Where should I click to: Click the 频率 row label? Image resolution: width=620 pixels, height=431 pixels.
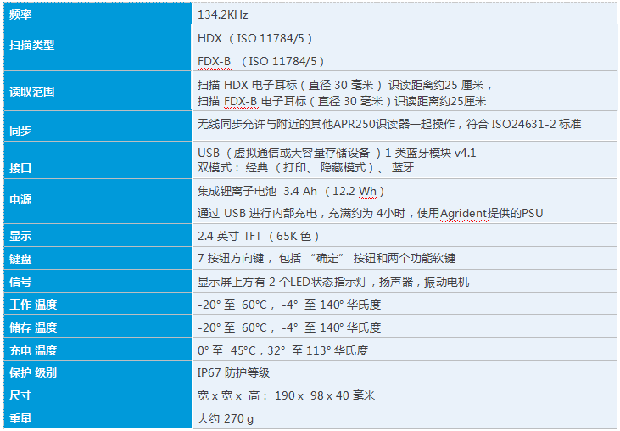[21, 14]
